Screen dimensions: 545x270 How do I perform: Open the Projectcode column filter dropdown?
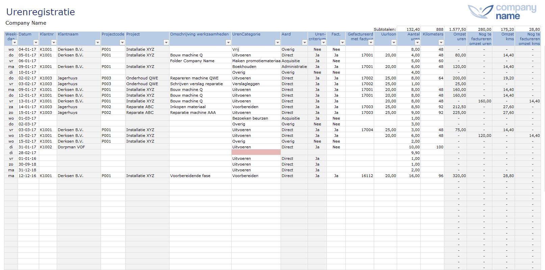click(x=122, y=43)
